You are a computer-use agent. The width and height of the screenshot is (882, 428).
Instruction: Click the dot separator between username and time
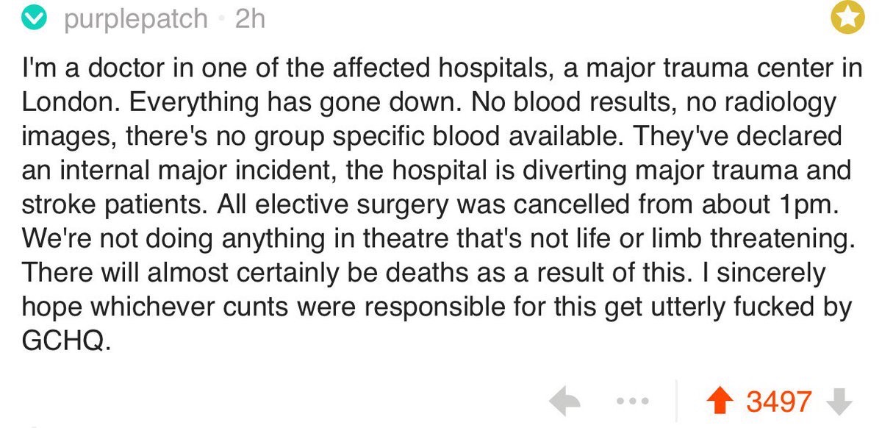pyautogui.click(x=221, y=21)
